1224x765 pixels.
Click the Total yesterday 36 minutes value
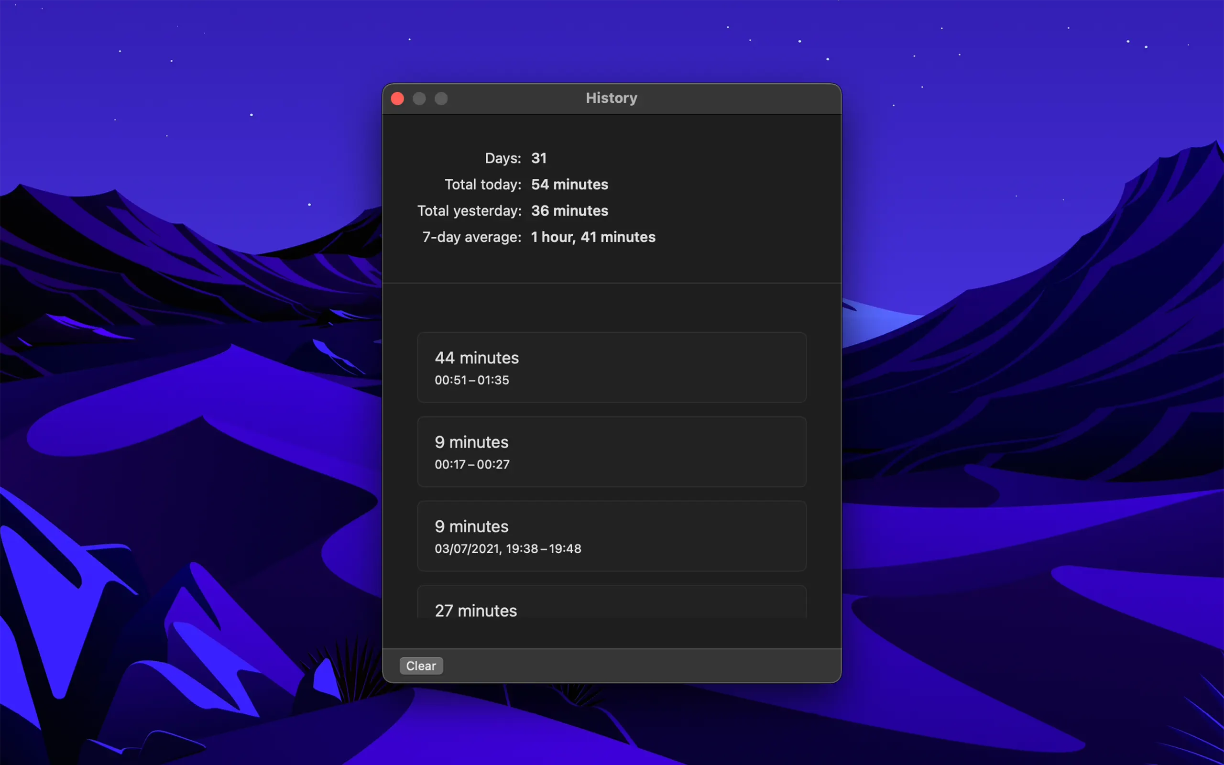point(569,211)
